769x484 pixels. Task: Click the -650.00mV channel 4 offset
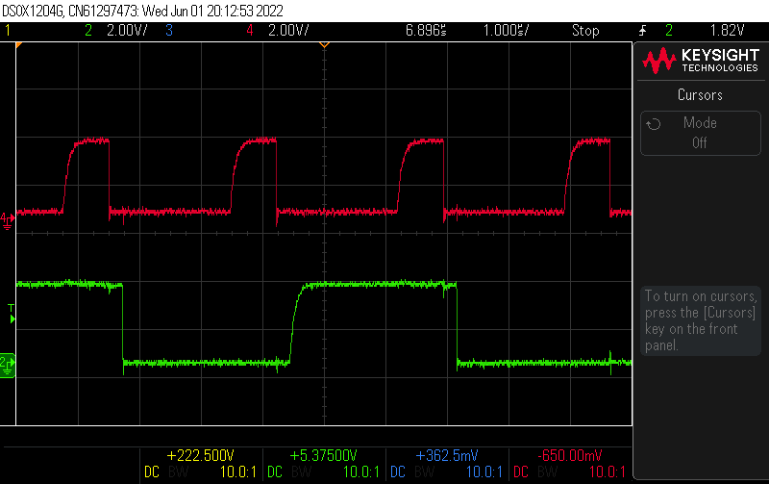point(570,455)
